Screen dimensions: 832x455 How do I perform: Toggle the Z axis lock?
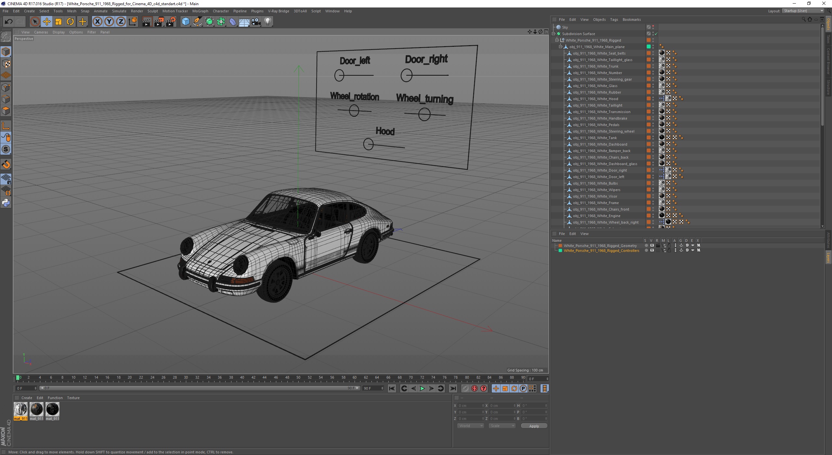(121, 22)
